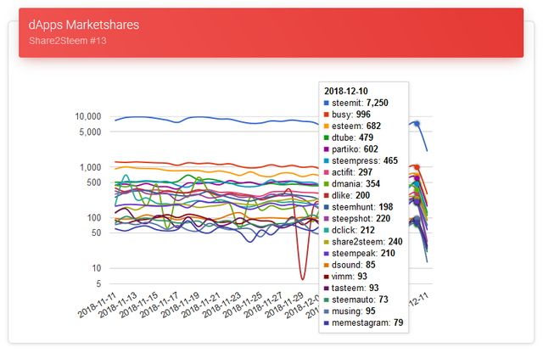This screenshot has height=353, width=543.
Task: Click the busy red legend swatch
Action: click(x=326, y=115)
